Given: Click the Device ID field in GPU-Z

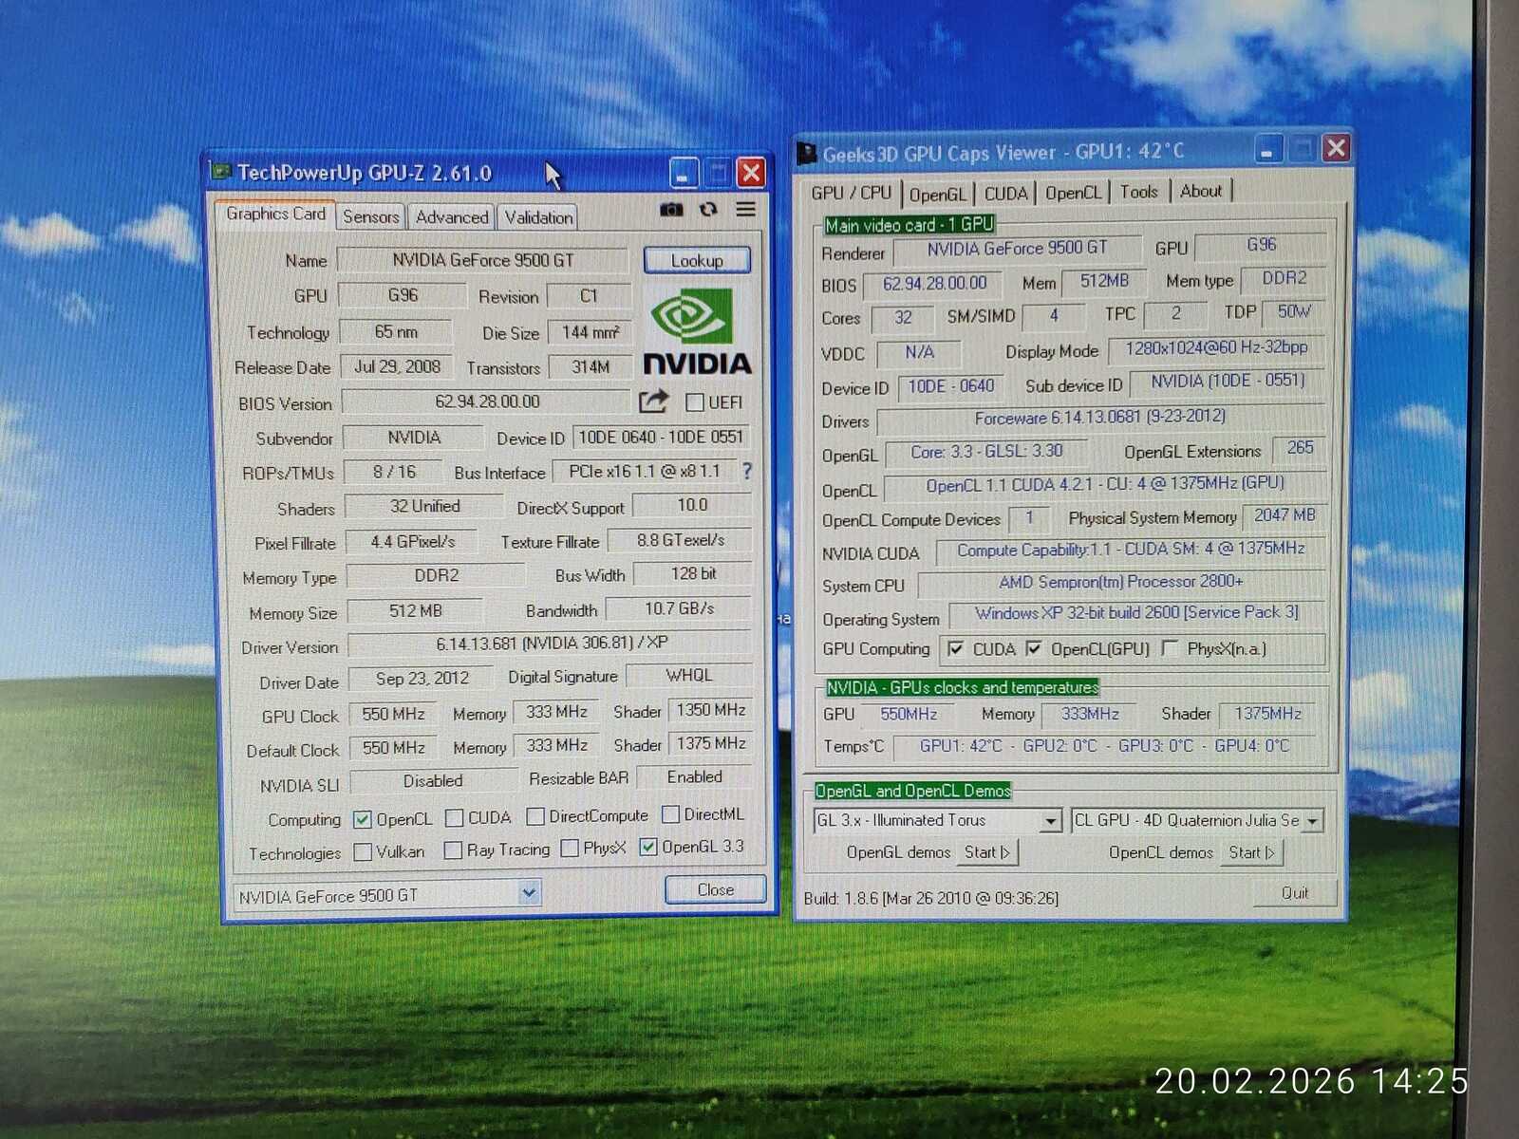Looking at the screenshot, I should pos(662,437).
